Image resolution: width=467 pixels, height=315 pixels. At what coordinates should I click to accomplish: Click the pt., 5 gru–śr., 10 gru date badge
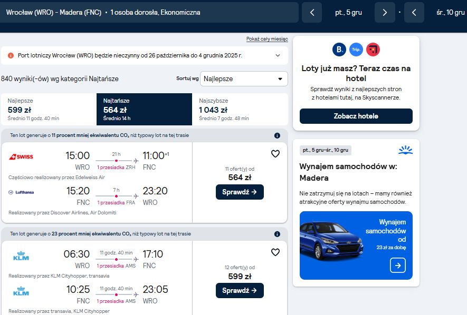(325, 150)
